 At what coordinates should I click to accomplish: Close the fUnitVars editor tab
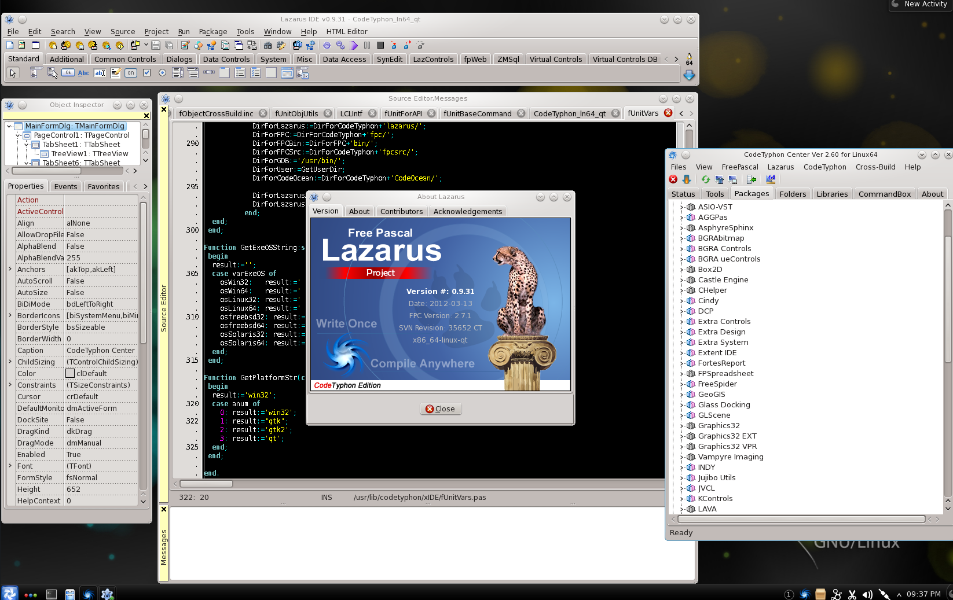[x=668, y=113]
